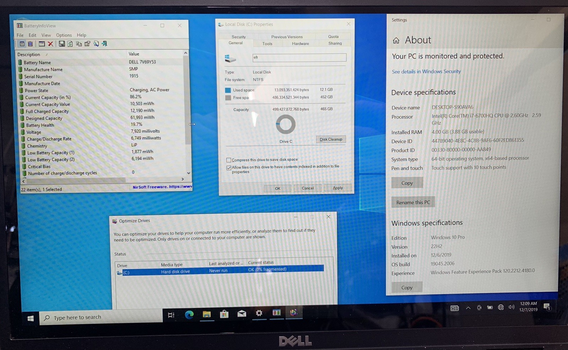Select the Full Charged Capacity row
This screenshot has width=568, height=350.
click(x=103, y=111)
